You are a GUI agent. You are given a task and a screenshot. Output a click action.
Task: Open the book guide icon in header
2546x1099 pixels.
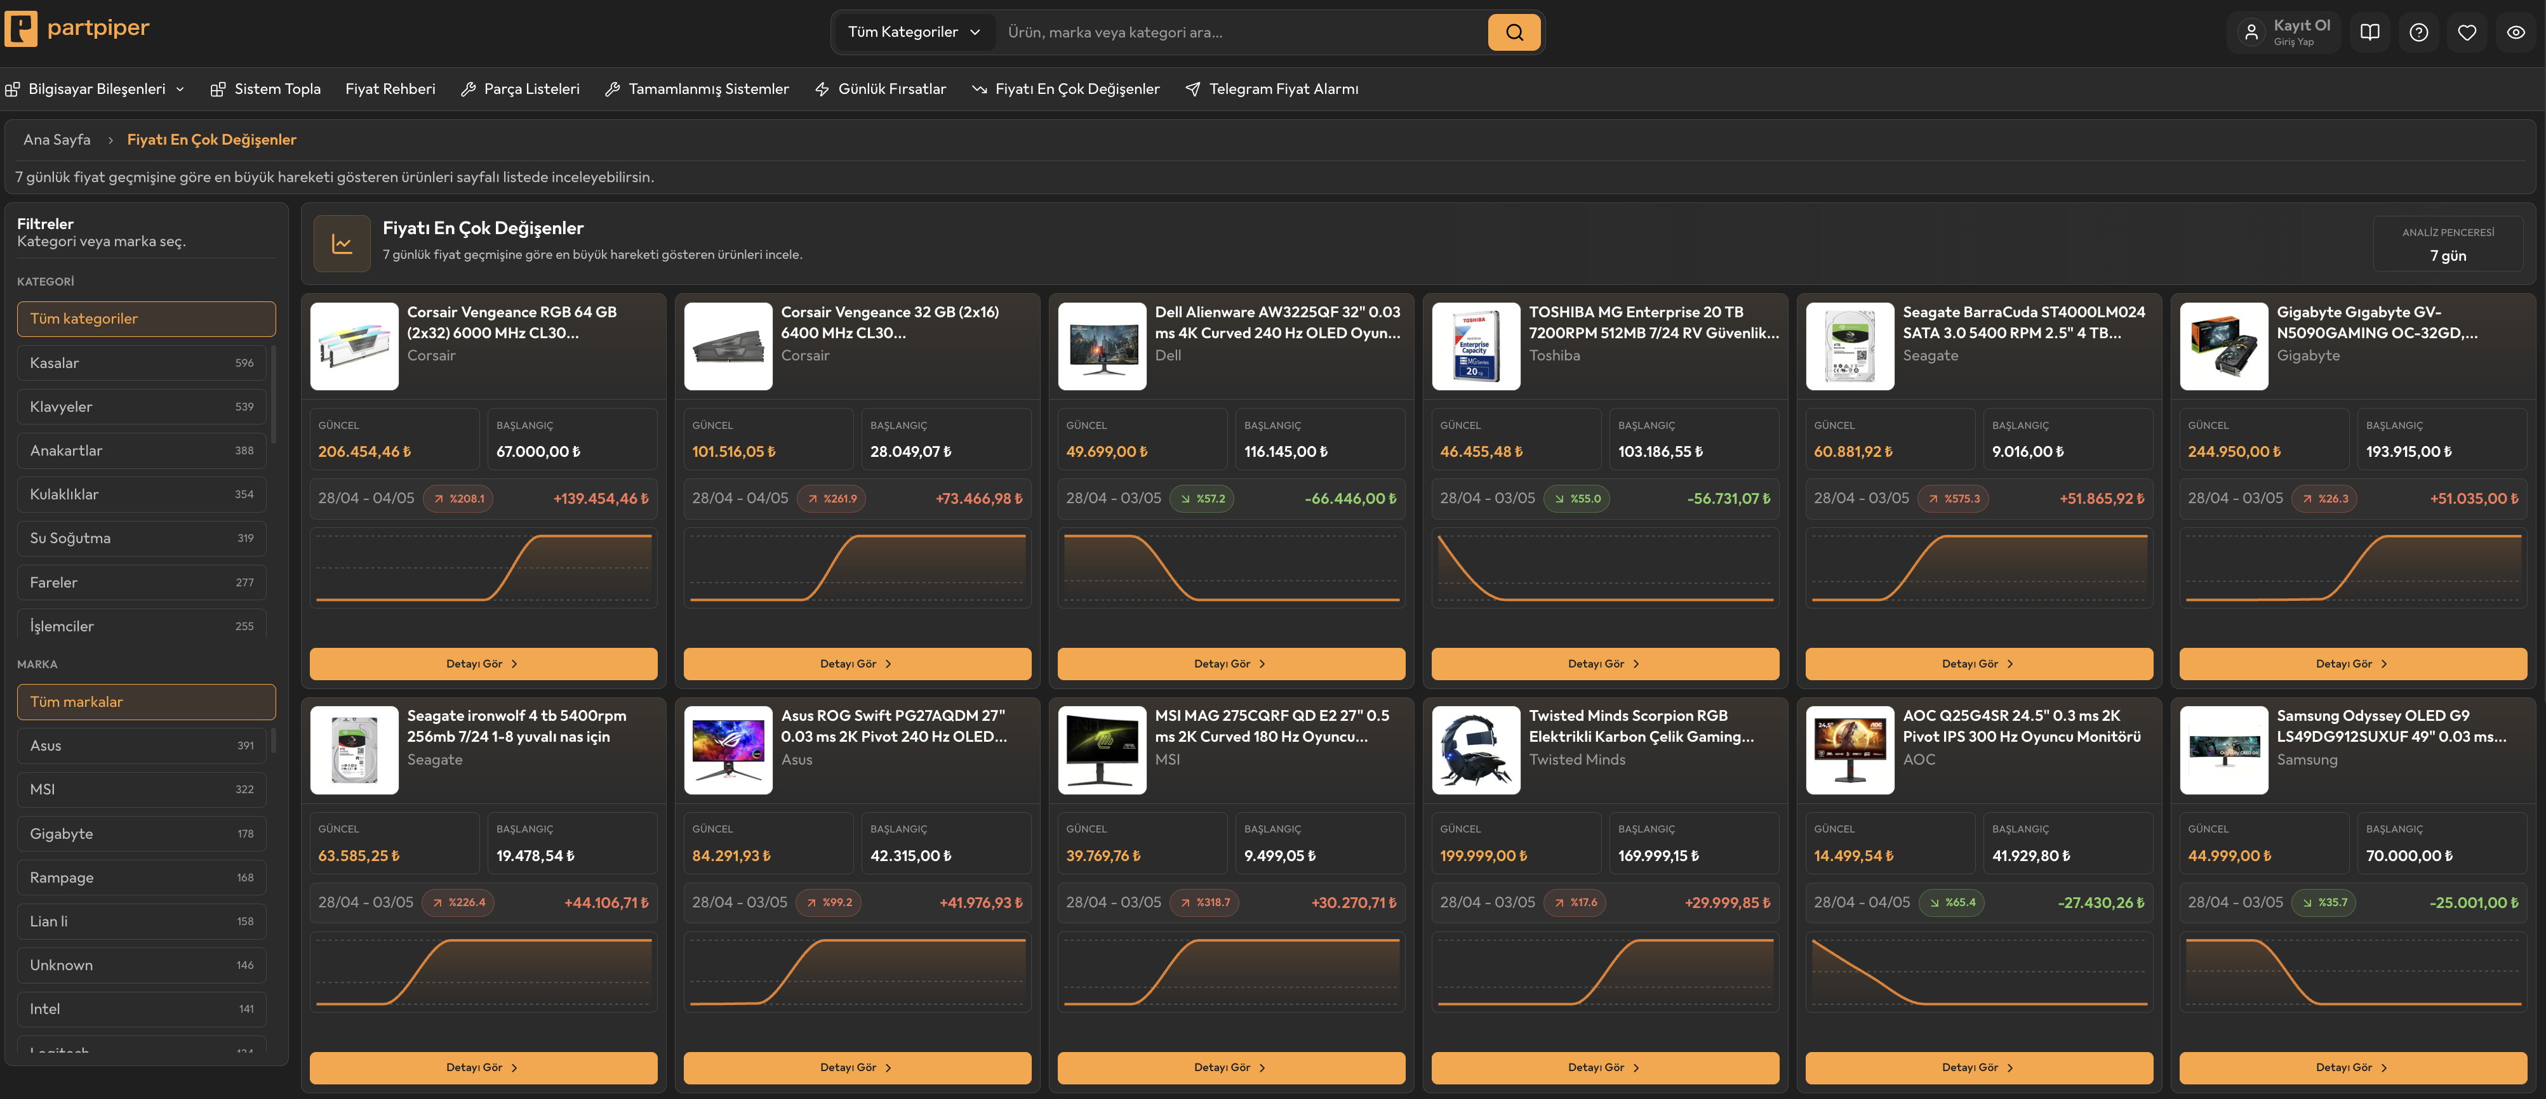coord(2369,32)
